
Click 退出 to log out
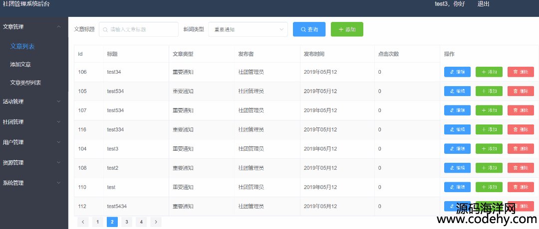pyautogui.click(x=483, y=4)
